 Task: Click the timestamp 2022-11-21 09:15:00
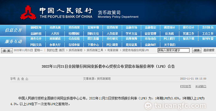(x=193, y=79)
